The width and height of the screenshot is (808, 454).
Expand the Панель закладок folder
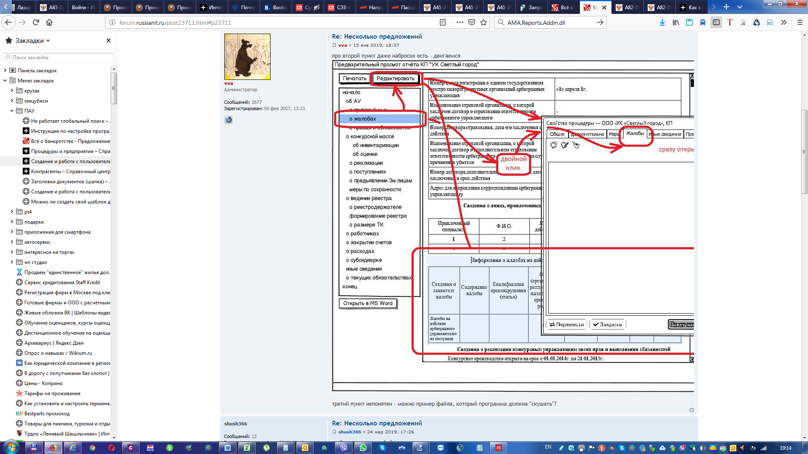click(x=5, y=71)
